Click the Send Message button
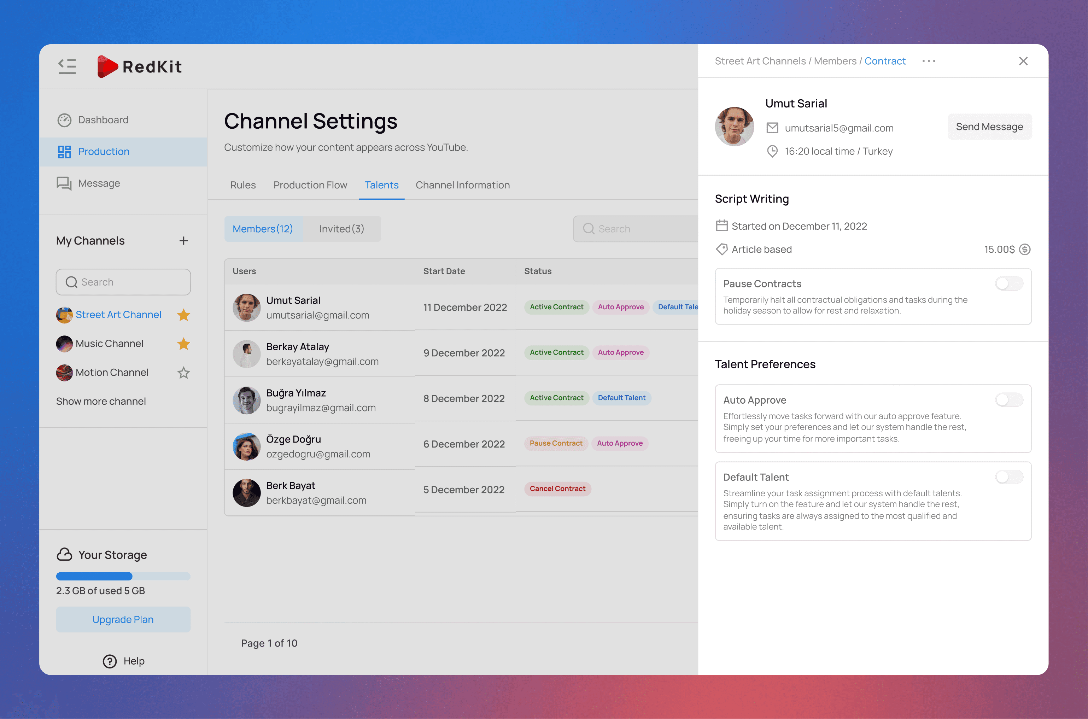The image size is (1088, 719). (989, 127)
